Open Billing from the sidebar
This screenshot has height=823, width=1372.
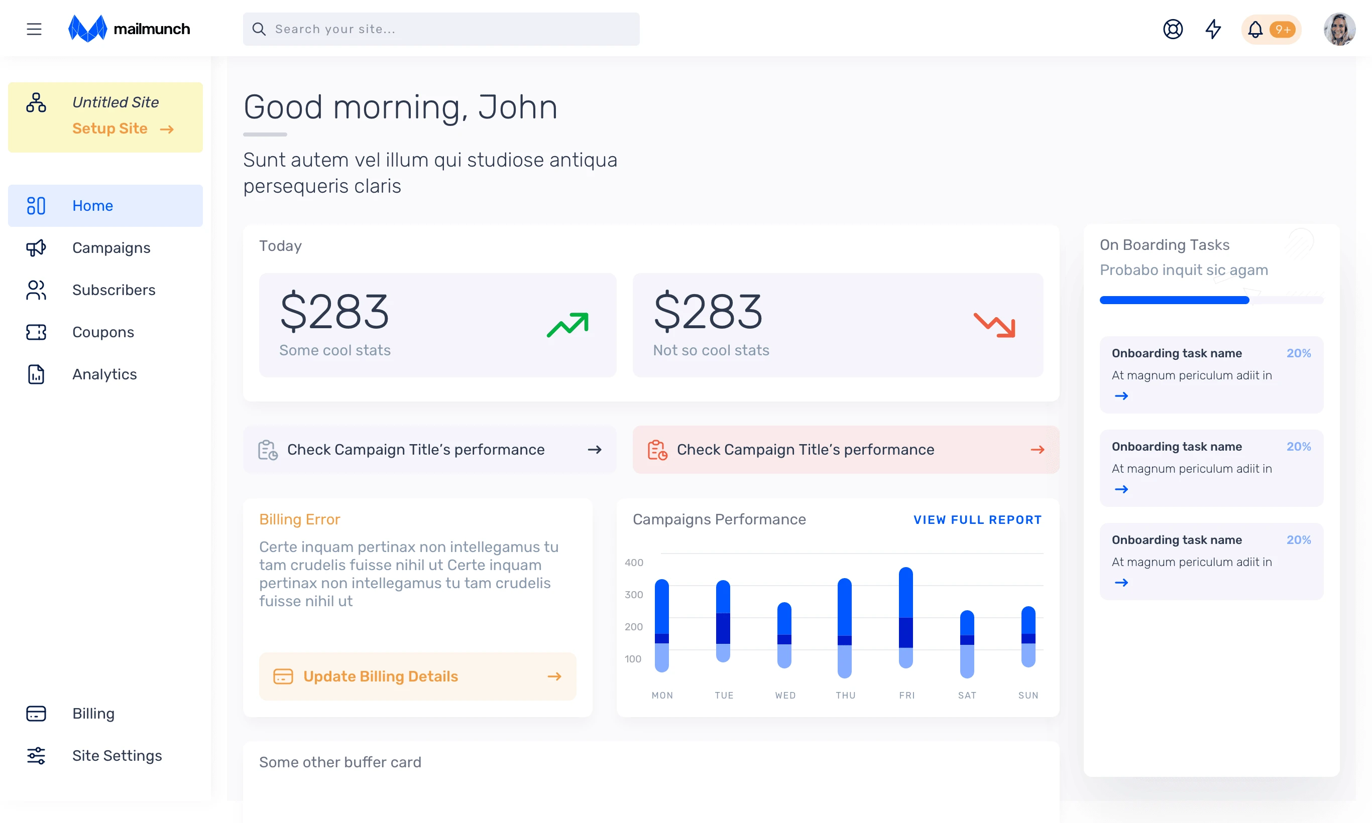[x=93, y=713]
